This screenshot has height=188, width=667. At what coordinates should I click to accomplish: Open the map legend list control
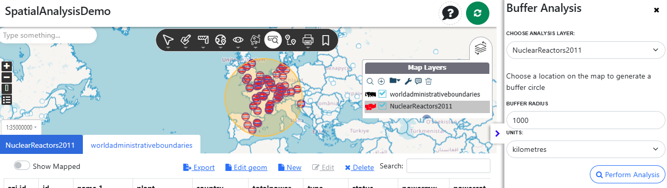[7, 100]
